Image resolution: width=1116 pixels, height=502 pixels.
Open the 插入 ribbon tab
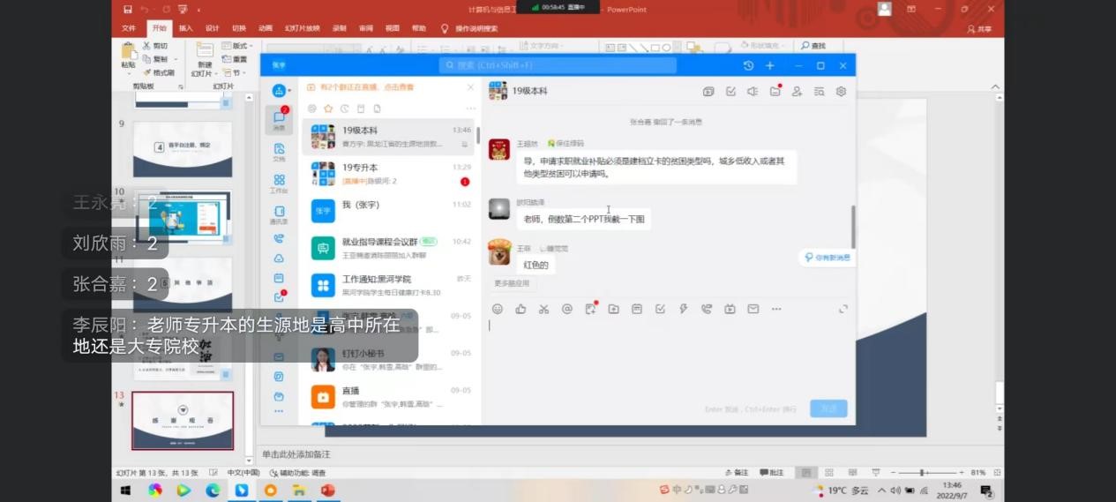click(185, 28)
